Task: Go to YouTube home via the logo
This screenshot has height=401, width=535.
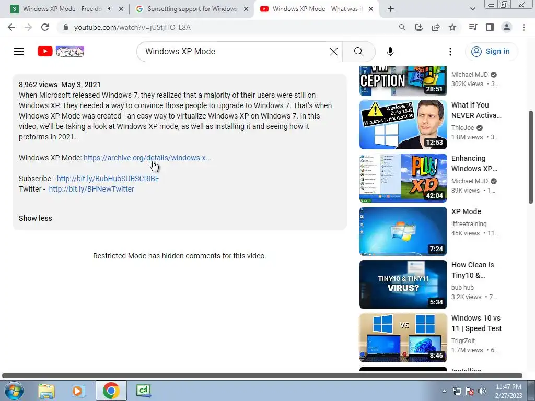Action: click(61, 52)
